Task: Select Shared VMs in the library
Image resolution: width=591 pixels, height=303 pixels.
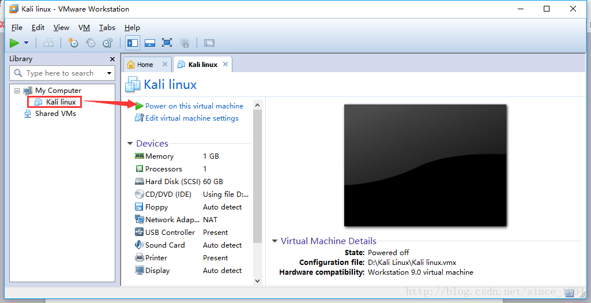Action: point(55,114)
